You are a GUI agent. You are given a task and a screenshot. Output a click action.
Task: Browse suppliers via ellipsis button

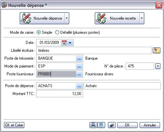pyautogui.click(x=79, y=74)
